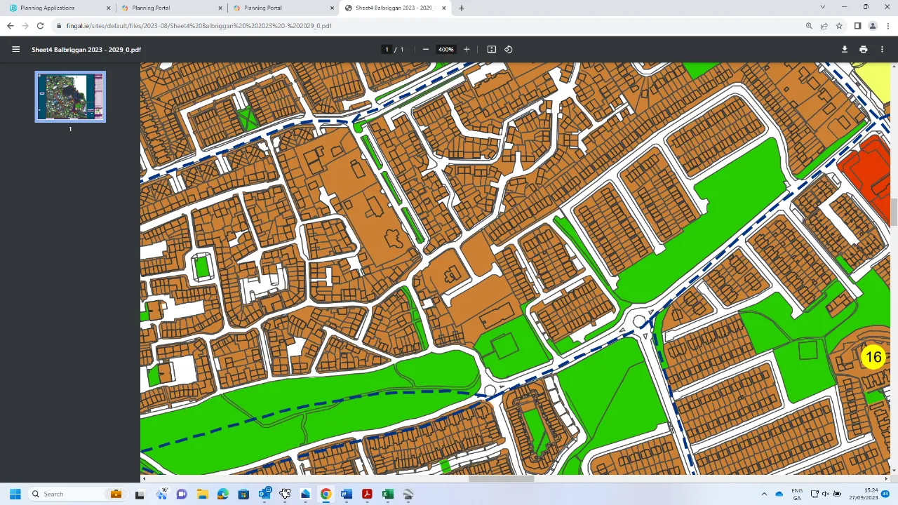
Task: Zoom out using the minus icon
Action: (425, 49)
